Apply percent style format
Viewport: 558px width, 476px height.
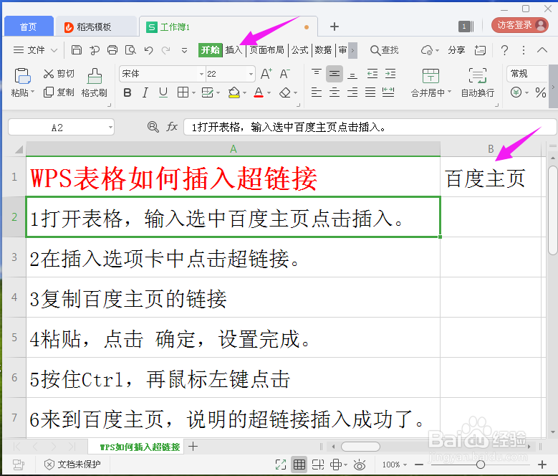[541, 92]
